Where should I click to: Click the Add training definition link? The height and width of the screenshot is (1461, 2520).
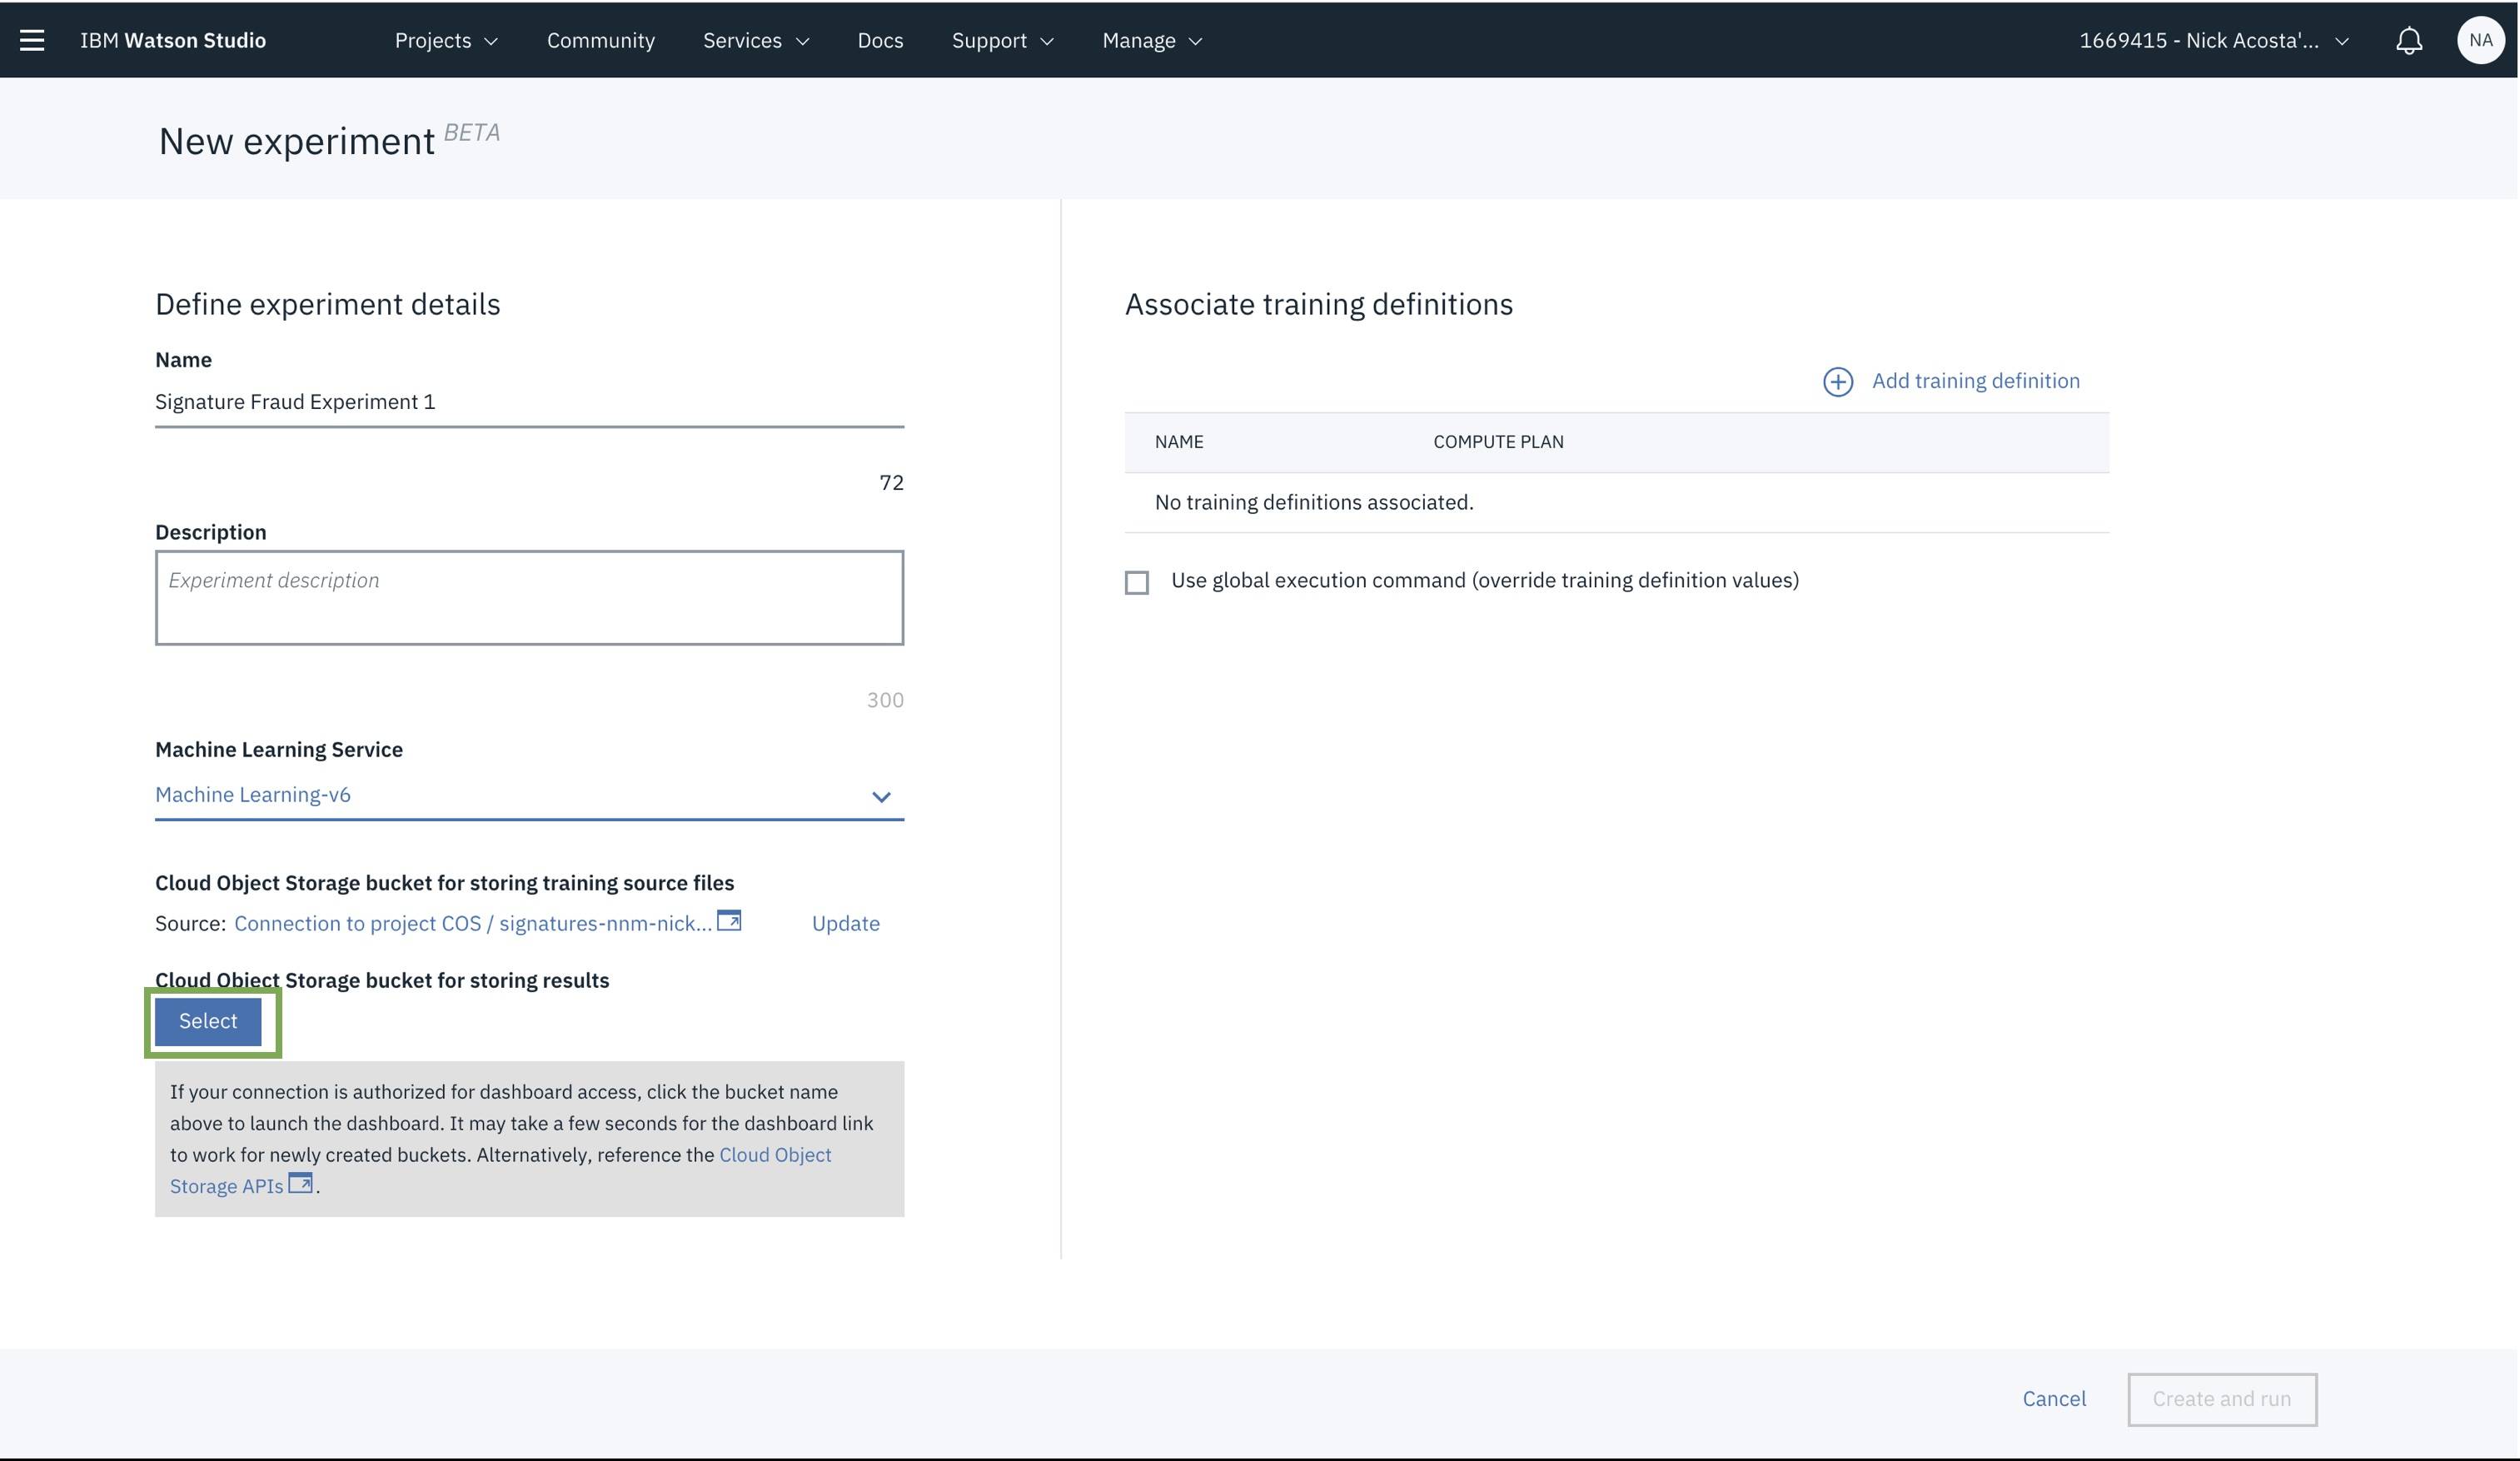click(1975, 381)
